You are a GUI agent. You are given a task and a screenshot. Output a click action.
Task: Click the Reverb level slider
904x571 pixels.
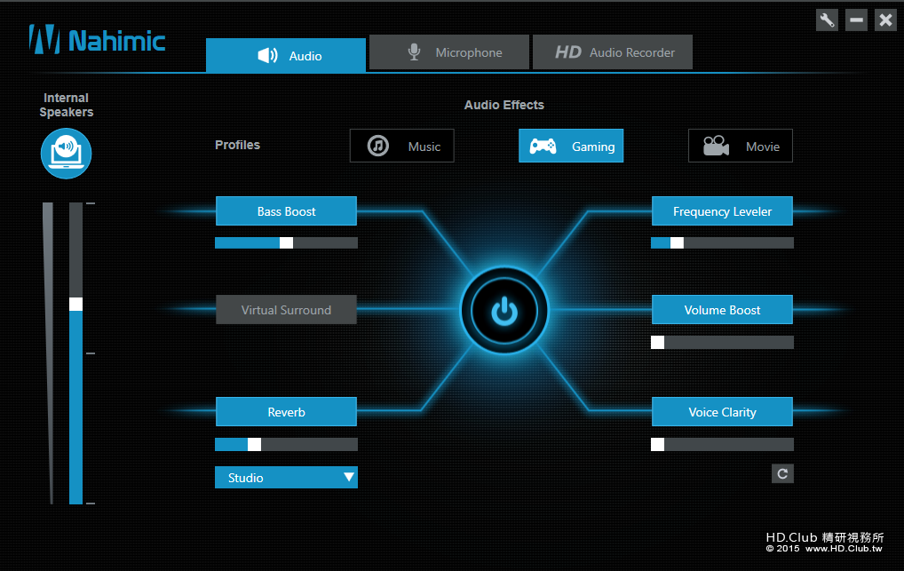286,444
